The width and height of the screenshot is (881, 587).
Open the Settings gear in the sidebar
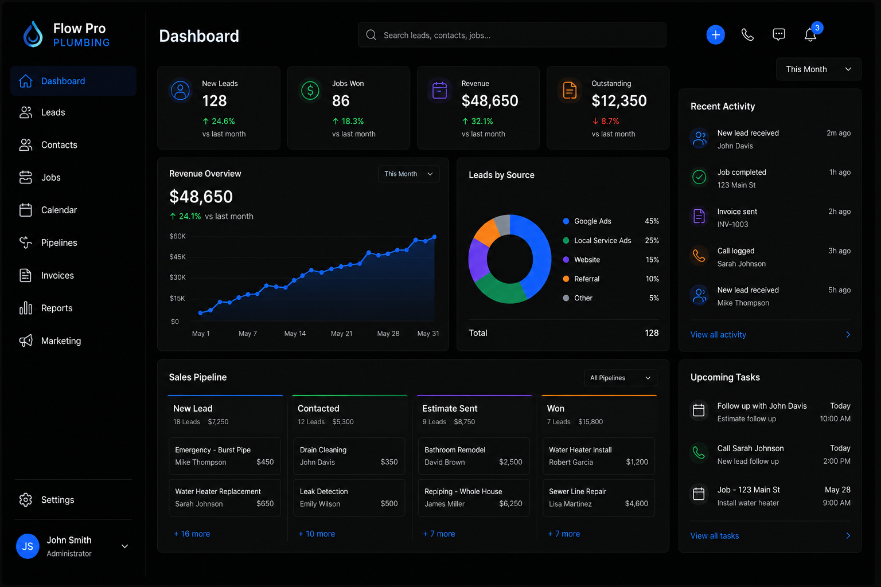pos(26,500)
